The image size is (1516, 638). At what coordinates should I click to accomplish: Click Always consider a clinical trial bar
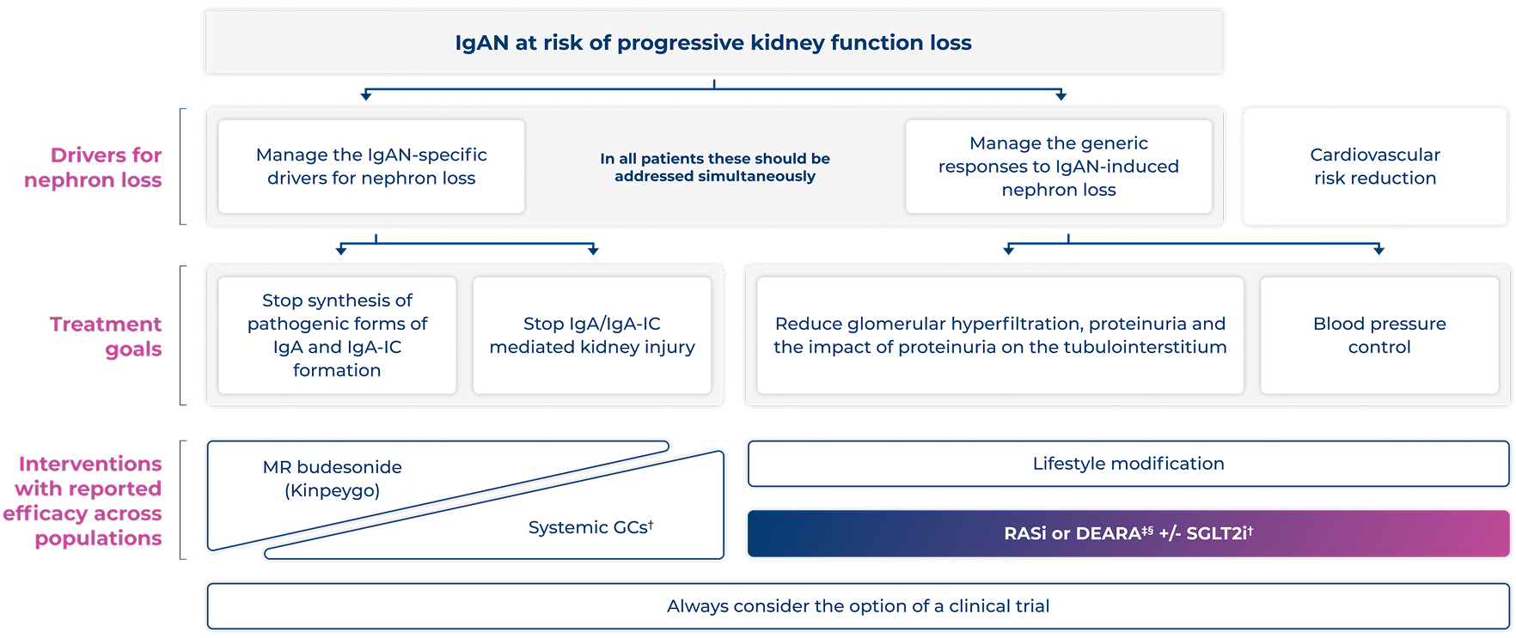tap(858, 606)
